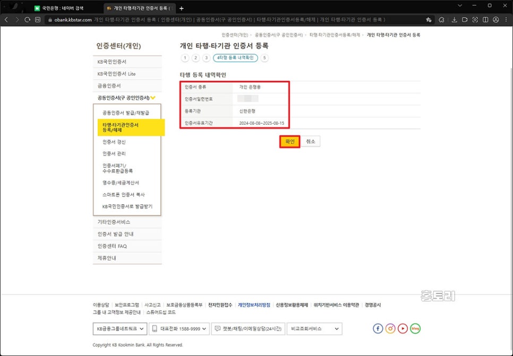Viewport: 513px width, 356px height.
Task: Select 스마트폰 인증서 복사 menu item
Action: point(123,195)
